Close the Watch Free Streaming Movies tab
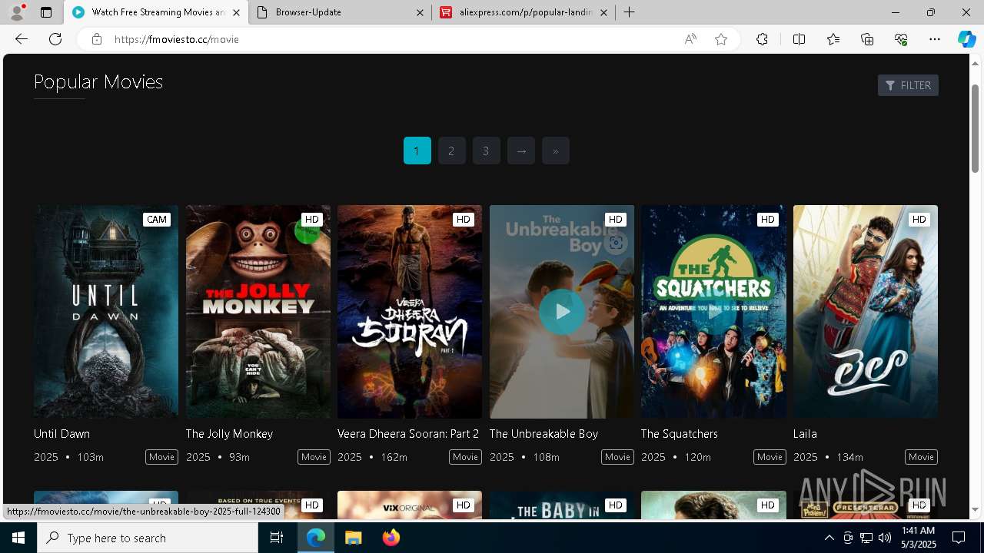 point(236,12)
